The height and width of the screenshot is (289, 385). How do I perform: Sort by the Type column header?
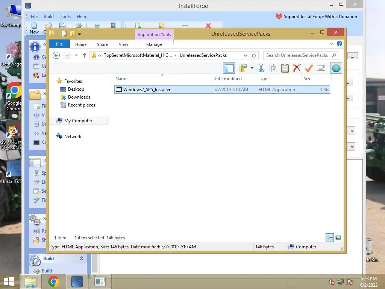279,79
